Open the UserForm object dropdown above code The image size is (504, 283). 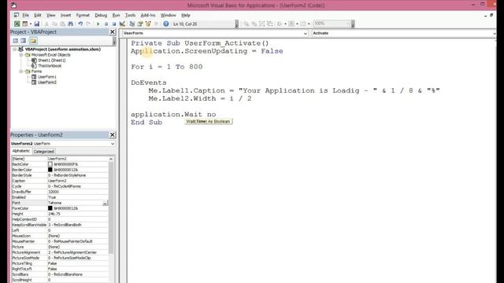[305, 33]
